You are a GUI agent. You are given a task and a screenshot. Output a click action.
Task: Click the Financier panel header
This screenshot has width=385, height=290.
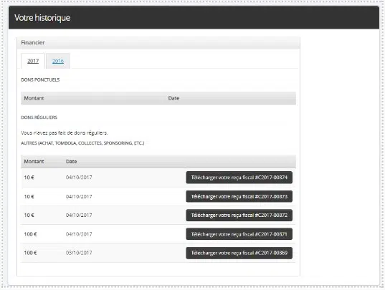158,43
